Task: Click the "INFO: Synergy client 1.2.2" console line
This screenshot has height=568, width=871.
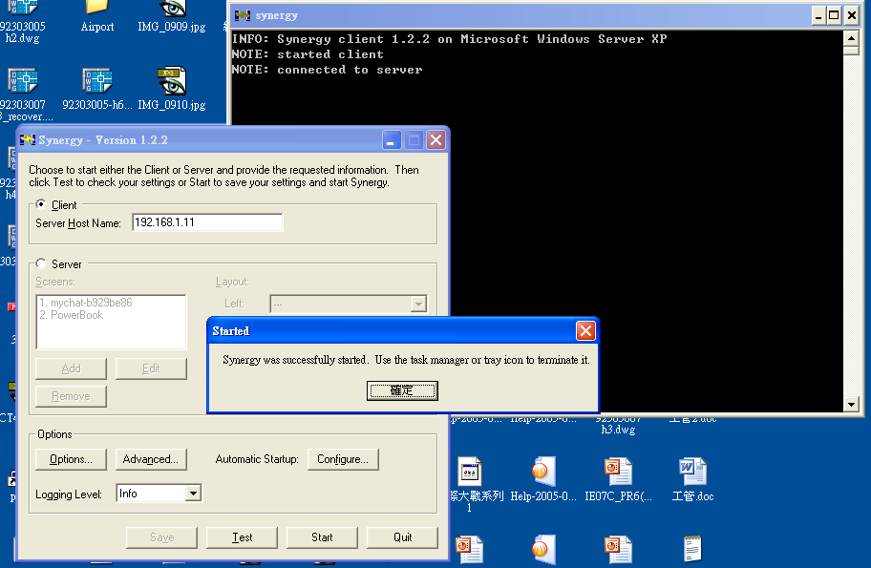Action: click(x=450, y=39)
